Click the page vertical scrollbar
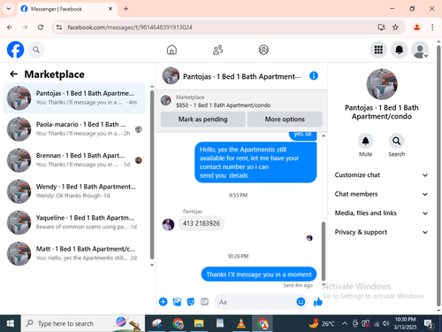442x332 pixels. click(x=438, y=175)
